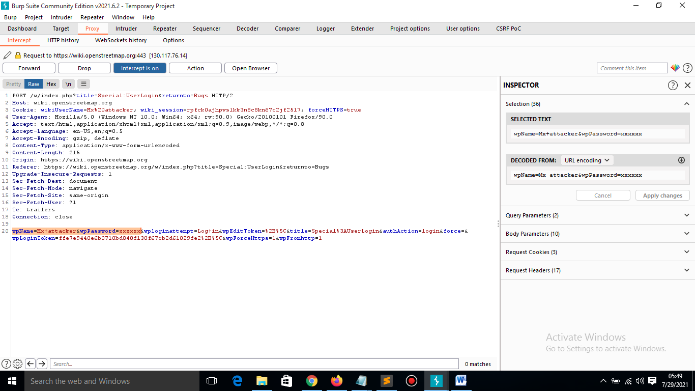Click Windows search box in taskbar
695x391 pixels.
[x=112, y=381]
